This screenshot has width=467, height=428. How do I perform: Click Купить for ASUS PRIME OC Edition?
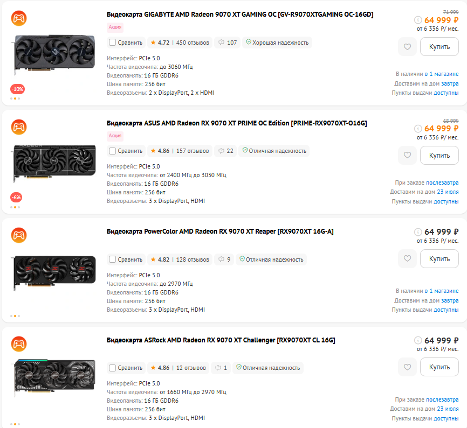[x=439, y=155]
